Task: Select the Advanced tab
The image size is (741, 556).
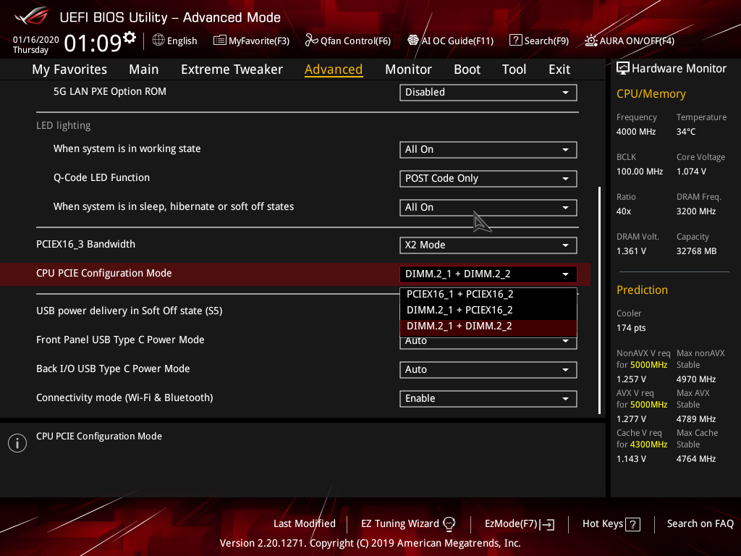Action: point(334,69)
